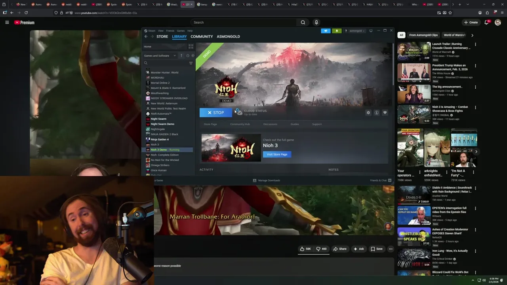This screenshot has width=507, height=285.
Task: Open the Steam announcements megaphone icon
Action: 326,31
